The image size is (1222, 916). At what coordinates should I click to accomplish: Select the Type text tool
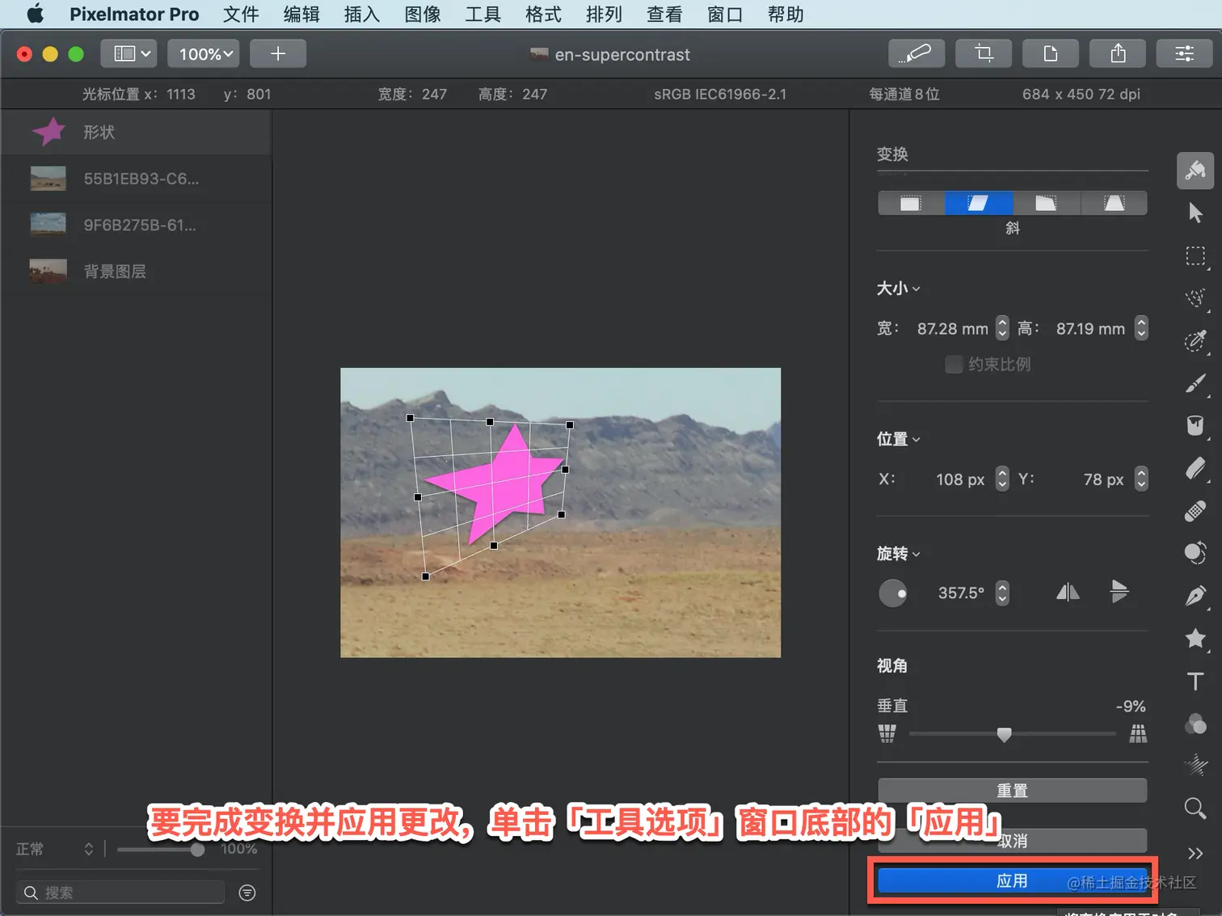[x=1195, y=681]
